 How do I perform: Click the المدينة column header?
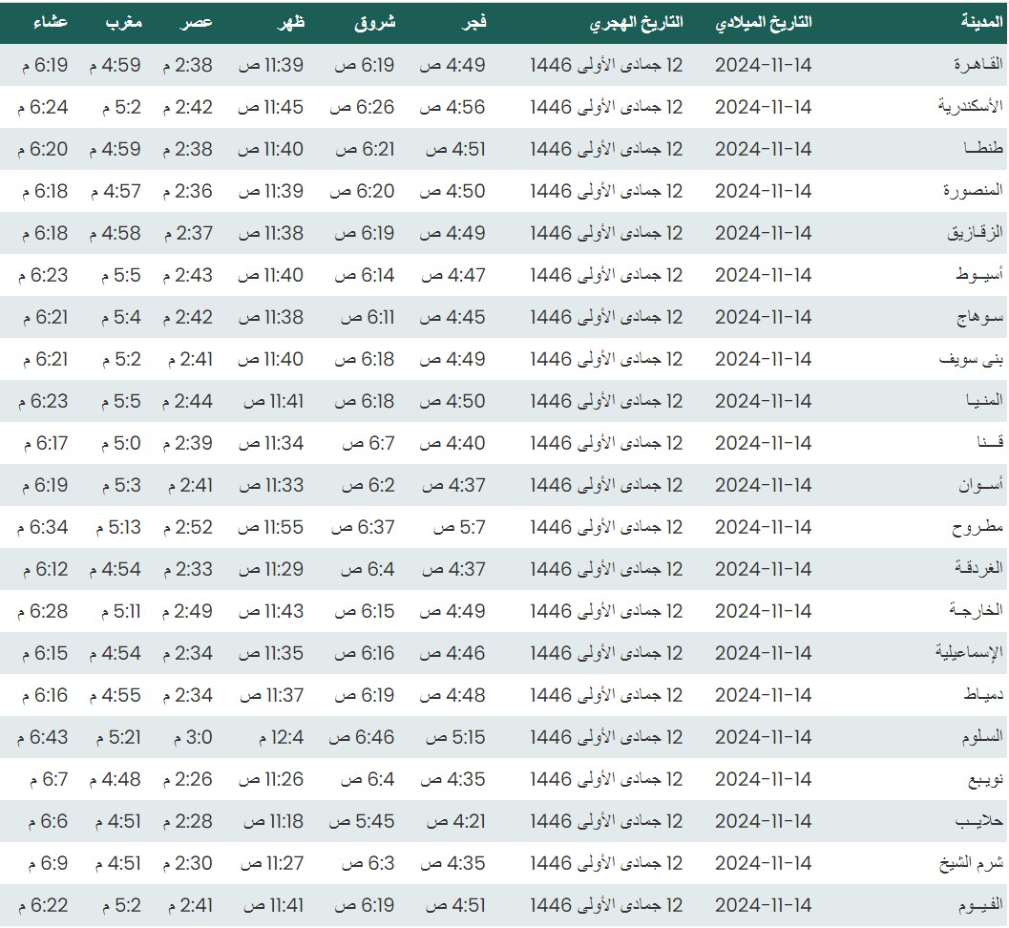981,23
